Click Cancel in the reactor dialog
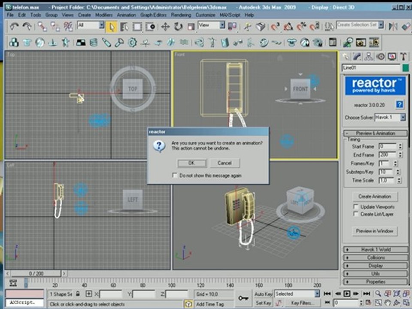 (224, 163)
